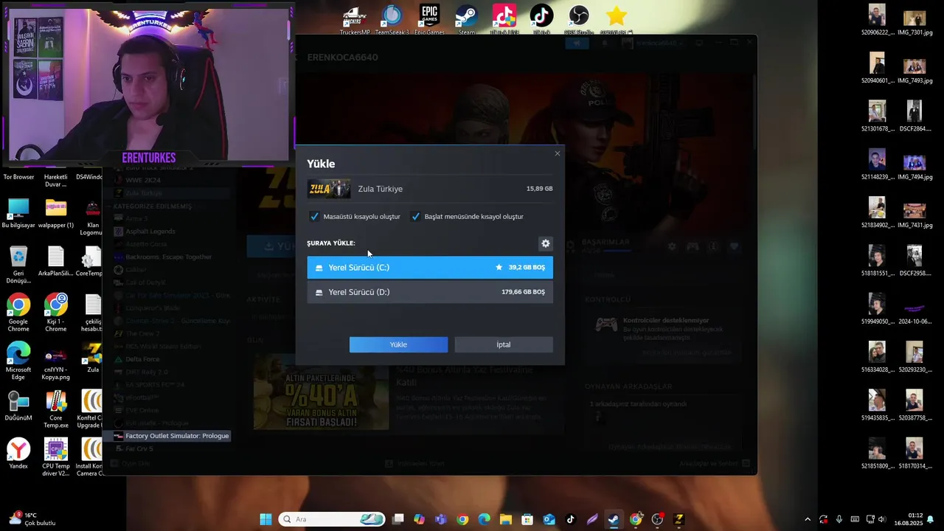Open File Explorer from taskbar
The width and height of the screenshot is (944, 531).
point(506,519)
